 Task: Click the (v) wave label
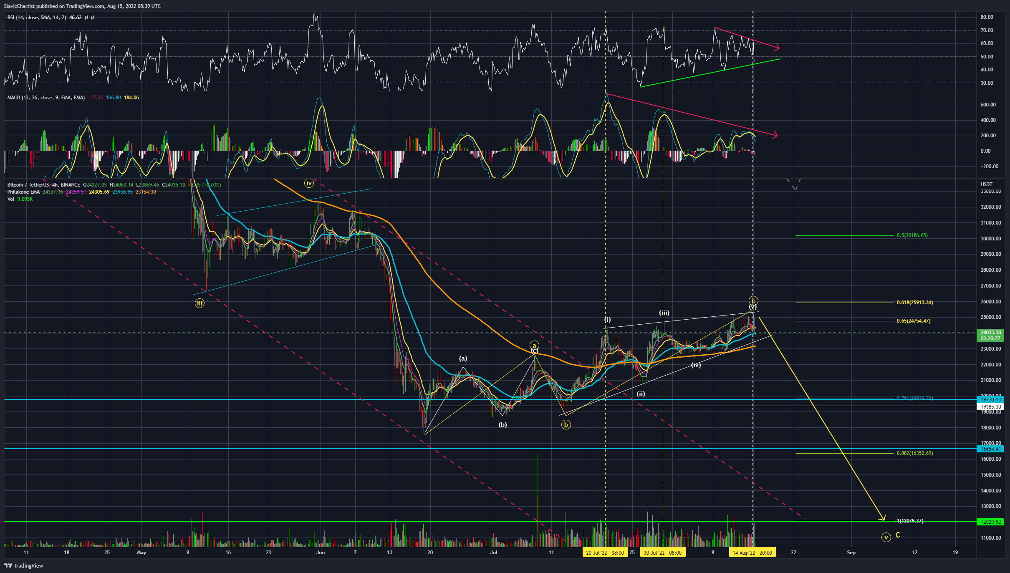pos(752,307)
